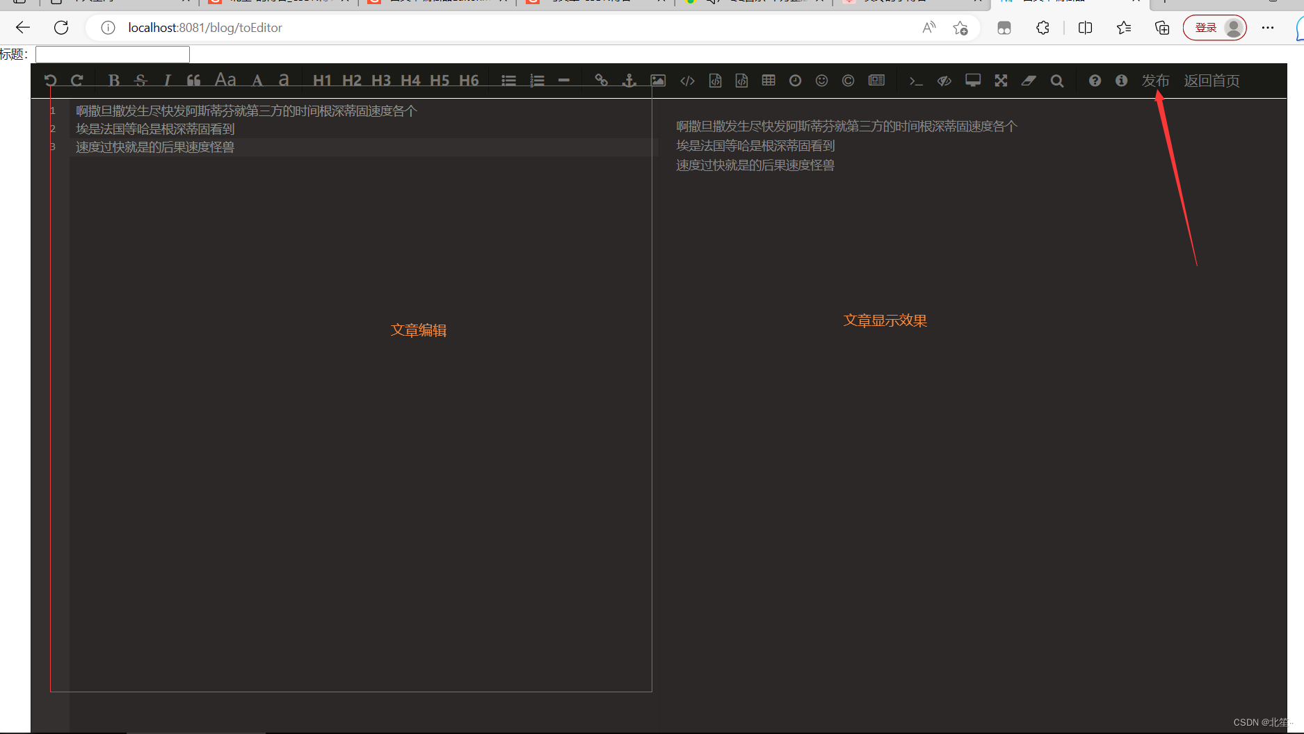Apply strikethrough formatting
1304x734 pixels.
pos(140,80)
